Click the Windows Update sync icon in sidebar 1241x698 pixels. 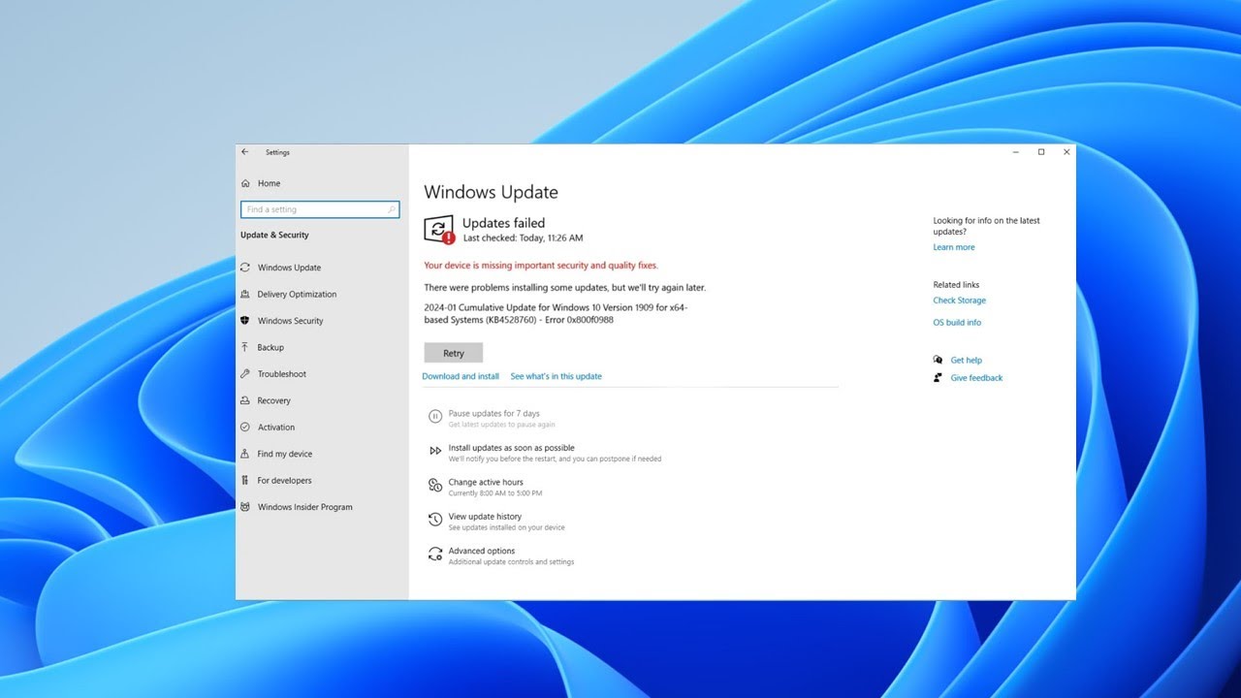coord(245,268)
